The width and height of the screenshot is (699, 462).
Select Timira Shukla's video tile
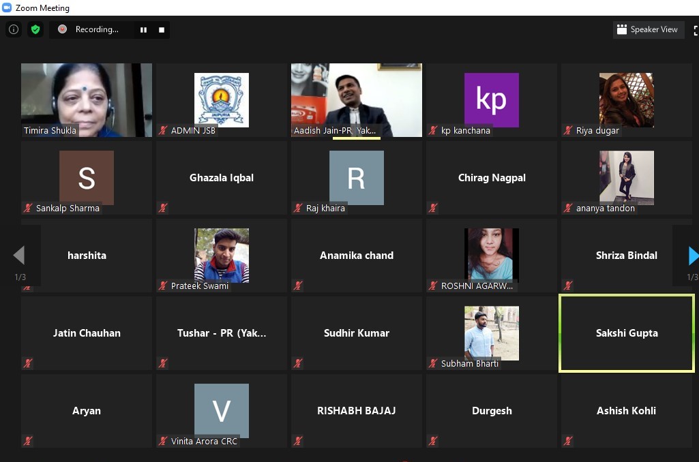coord(87,99)
